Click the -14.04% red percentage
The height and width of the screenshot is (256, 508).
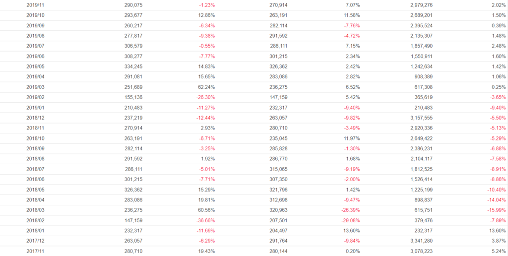497,200
